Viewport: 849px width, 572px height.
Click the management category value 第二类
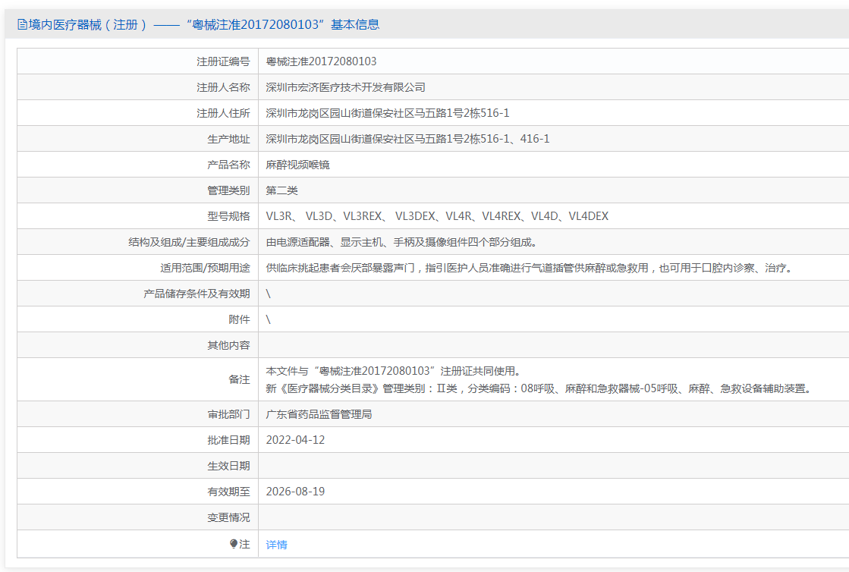(281, 190)
